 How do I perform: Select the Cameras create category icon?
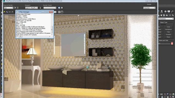(164, 15)
